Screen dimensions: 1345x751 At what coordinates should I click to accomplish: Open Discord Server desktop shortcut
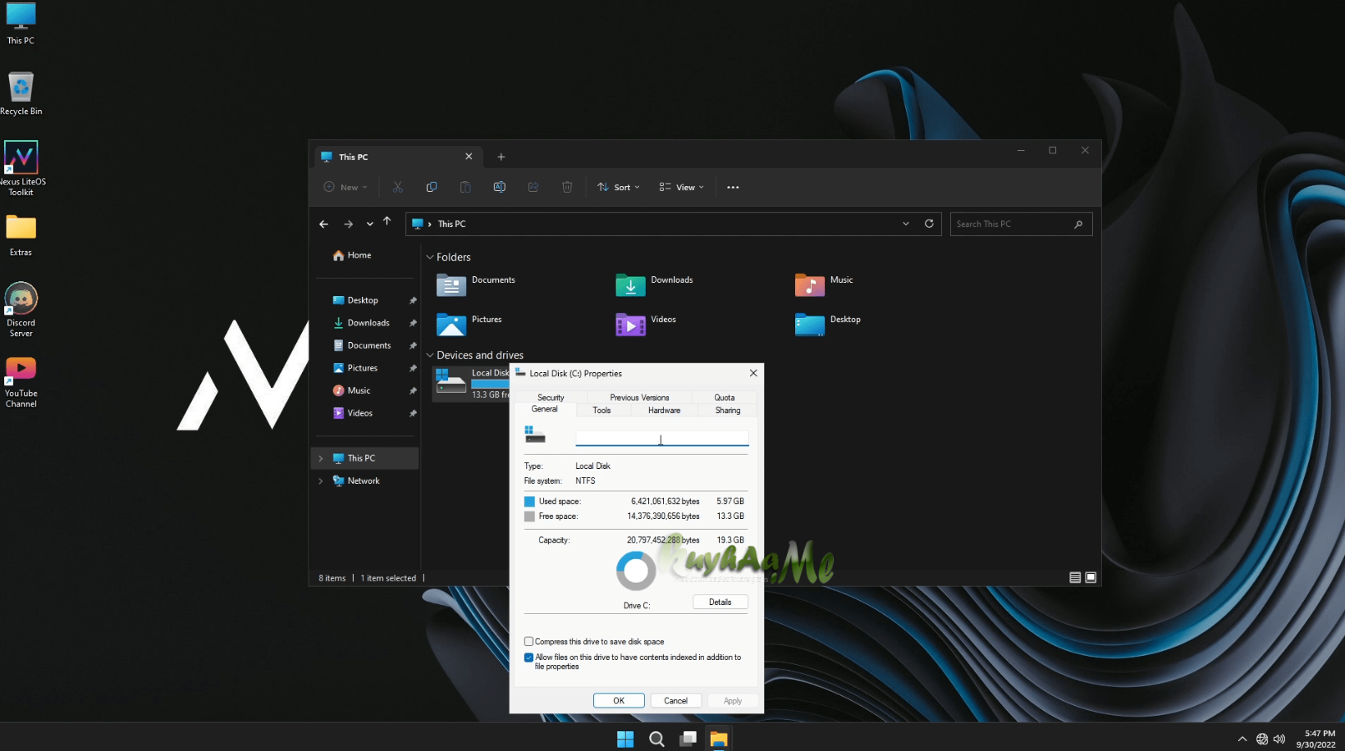pyautogui.click(x=21, y=310)
